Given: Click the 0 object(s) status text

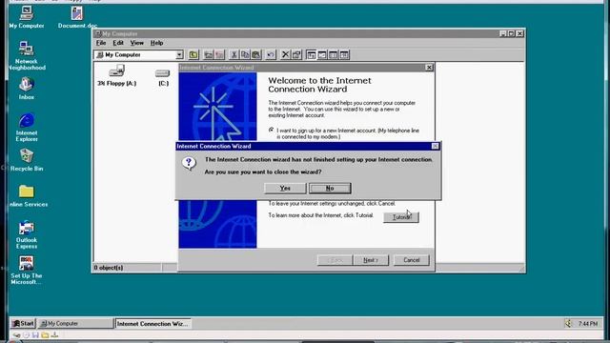Looking at the screenshot, I should coord(109,268).
